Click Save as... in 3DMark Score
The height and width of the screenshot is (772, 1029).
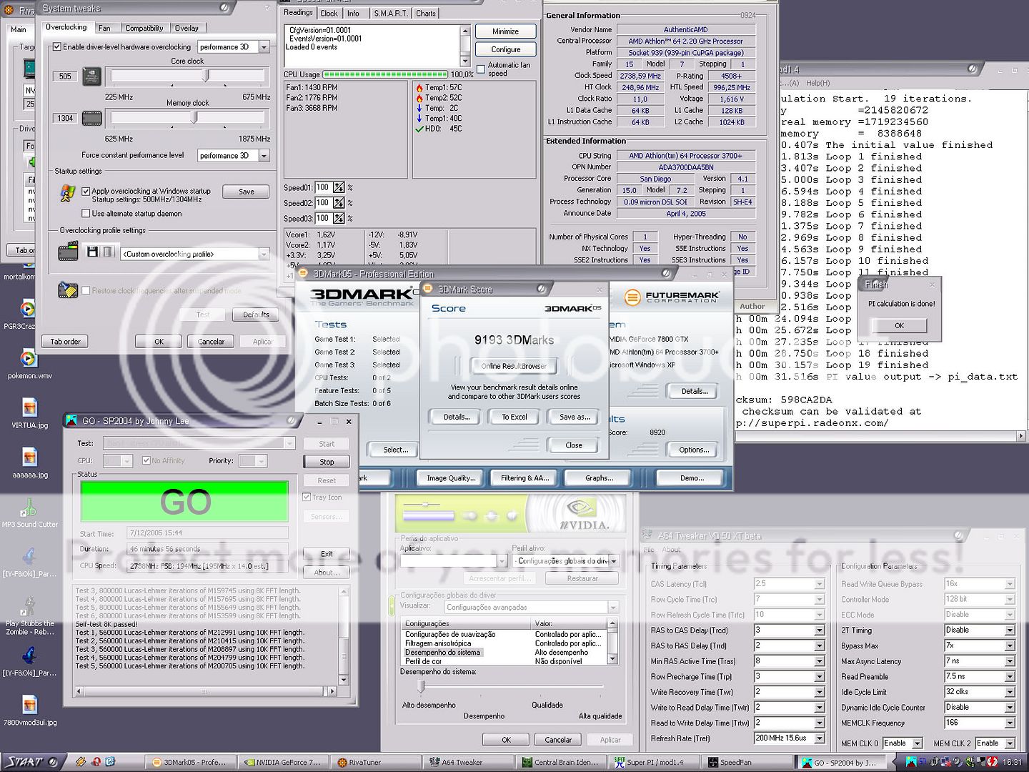tap(574, 417)
